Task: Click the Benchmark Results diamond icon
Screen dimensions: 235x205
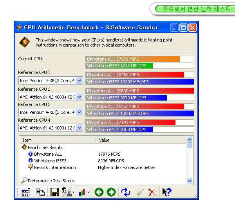Action: coord(24,147)
